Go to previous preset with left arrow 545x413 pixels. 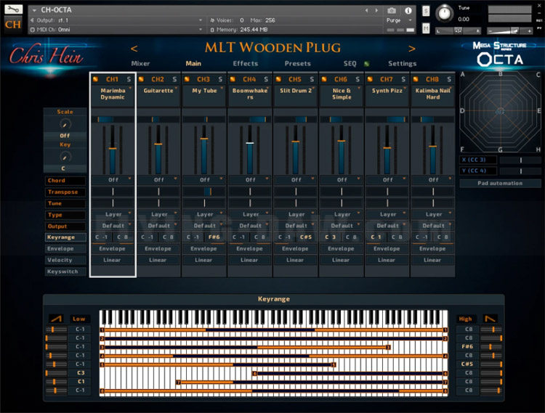134,49
